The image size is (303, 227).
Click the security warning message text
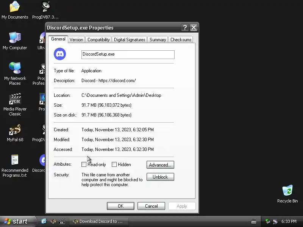pos(112,180)
